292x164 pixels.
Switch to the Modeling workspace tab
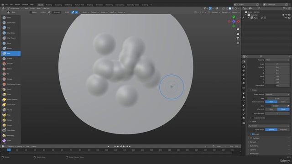tap(49, 5)
